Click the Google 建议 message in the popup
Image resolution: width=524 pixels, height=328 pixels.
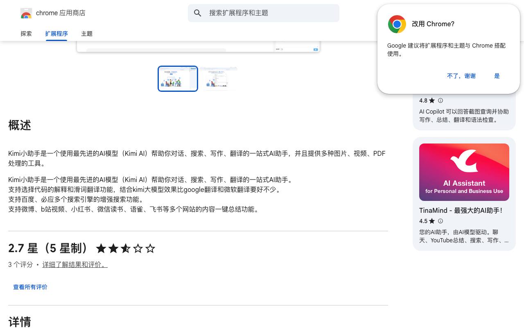pyautogui.click(x=447, y=50)
